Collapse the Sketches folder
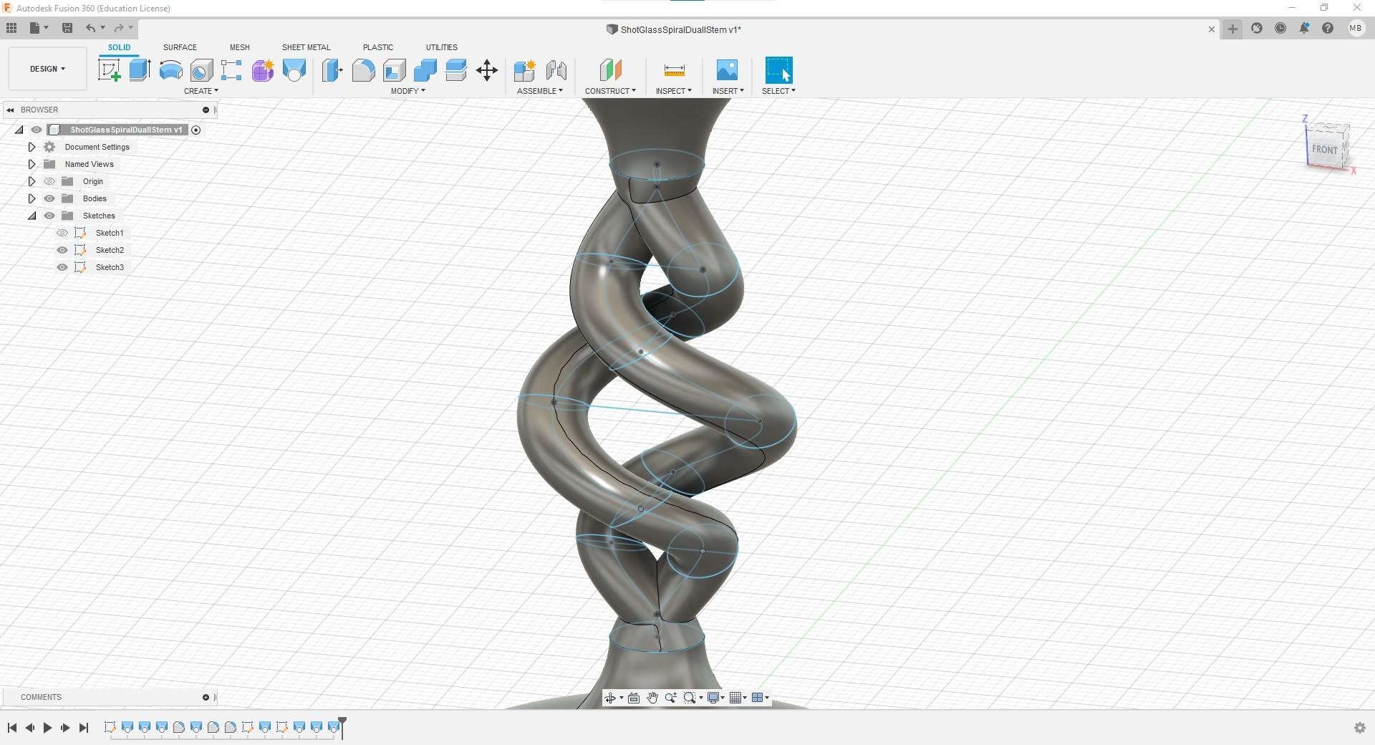Viewport: 1375px width, 745px height. pos(32,216)
